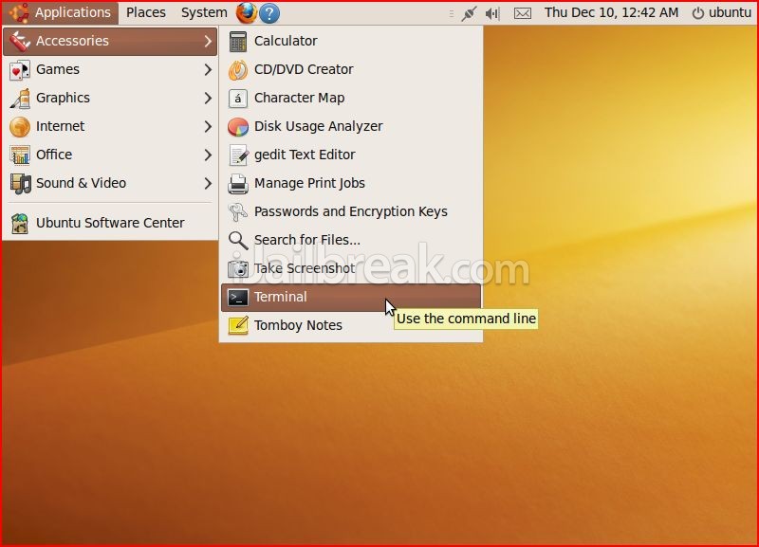Select the Office menu label
The width and height of the screenshot is (759, 547).
[x=54, y=155]
